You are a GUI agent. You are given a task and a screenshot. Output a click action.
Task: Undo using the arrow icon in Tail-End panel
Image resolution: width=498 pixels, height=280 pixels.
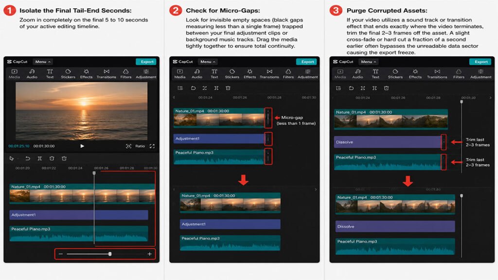click(x=28, y=158)
